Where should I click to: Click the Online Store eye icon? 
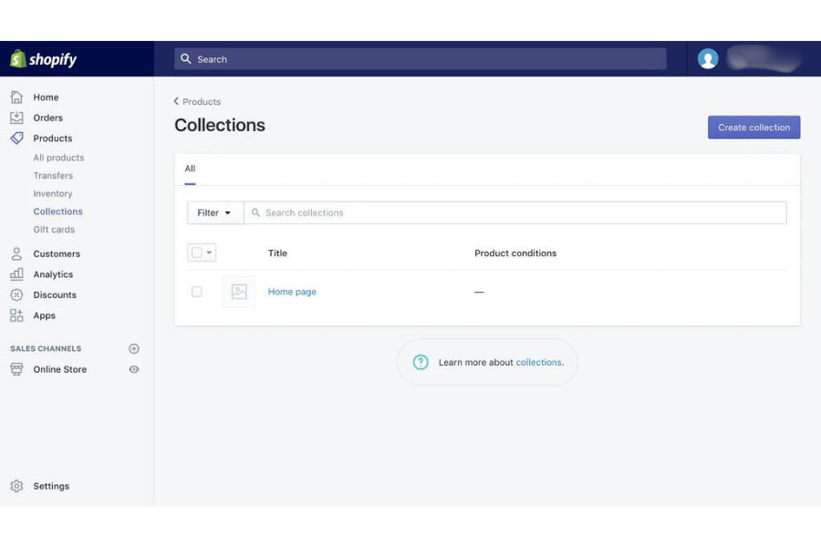(x=134, y=369)
